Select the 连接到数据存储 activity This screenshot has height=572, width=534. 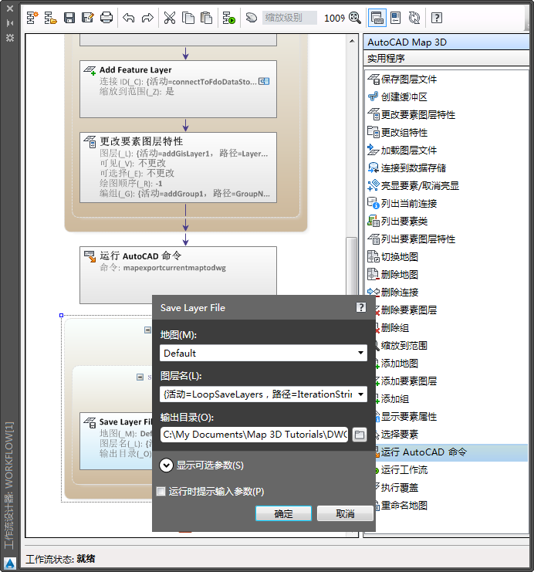tap(414, 168)
